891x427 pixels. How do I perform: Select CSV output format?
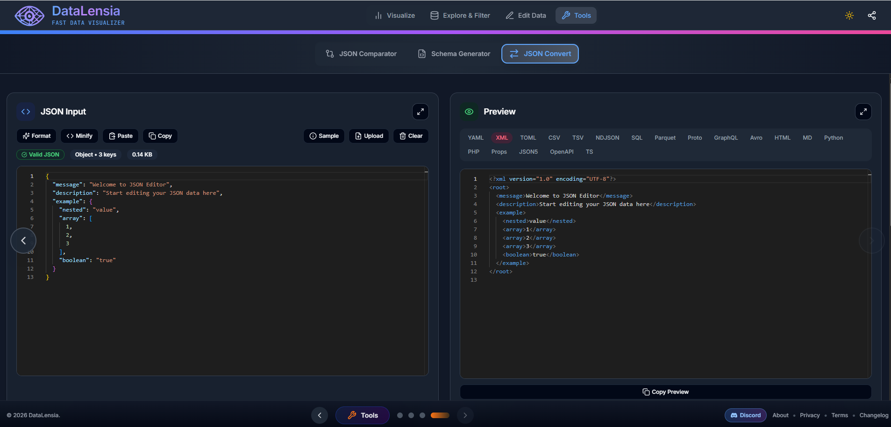pos(554,138)
